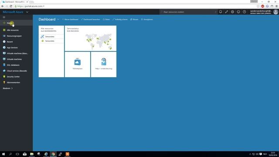
Task: Open second Sensordata resource with green icon
Action: [x=51, y=41]
